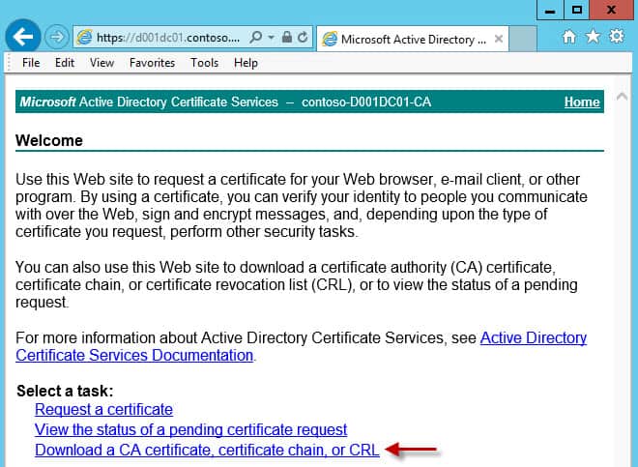Click the contoso-D001DC01-CA banner text
Image resolution: width=638 pixels, height=467 pixels.
coord(366,102)
